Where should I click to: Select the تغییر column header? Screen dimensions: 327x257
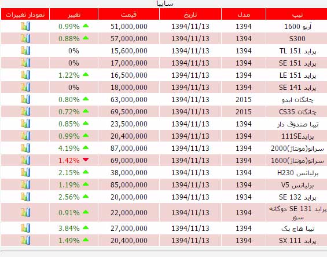74,15
